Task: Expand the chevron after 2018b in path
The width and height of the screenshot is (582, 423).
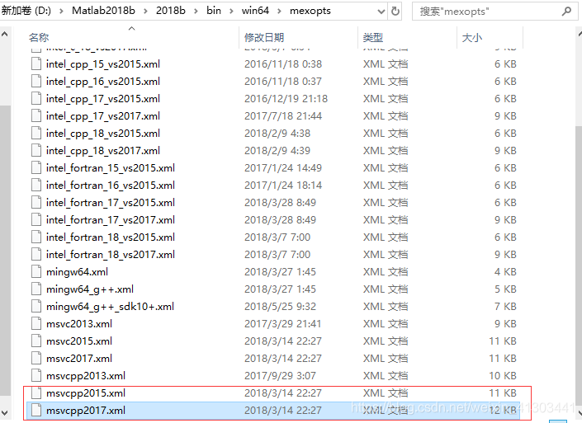Action: click(196, 11)
